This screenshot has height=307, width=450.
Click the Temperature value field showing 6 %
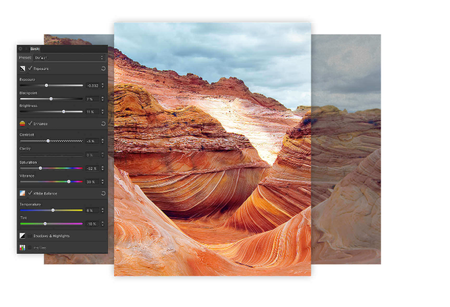coord(93,210)
